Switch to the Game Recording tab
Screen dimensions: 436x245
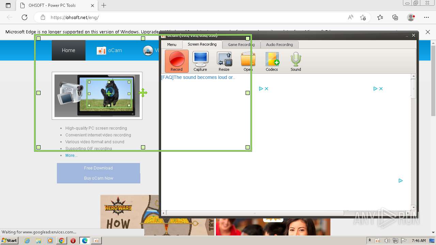click(241, 45)
